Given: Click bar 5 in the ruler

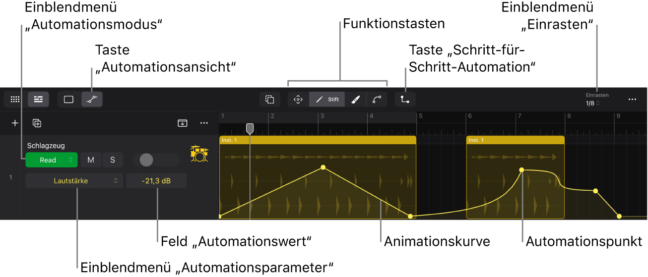Looking at the screenshot, I should click(x=420, y=116).
